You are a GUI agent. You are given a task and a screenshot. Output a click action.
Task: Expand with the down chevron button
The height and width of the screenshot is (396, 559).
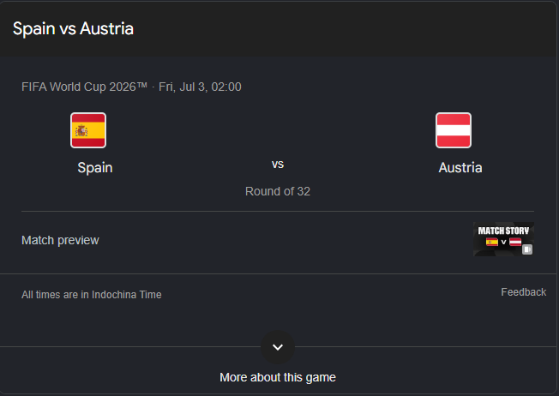pyautogui.click(x=278, y=347)
